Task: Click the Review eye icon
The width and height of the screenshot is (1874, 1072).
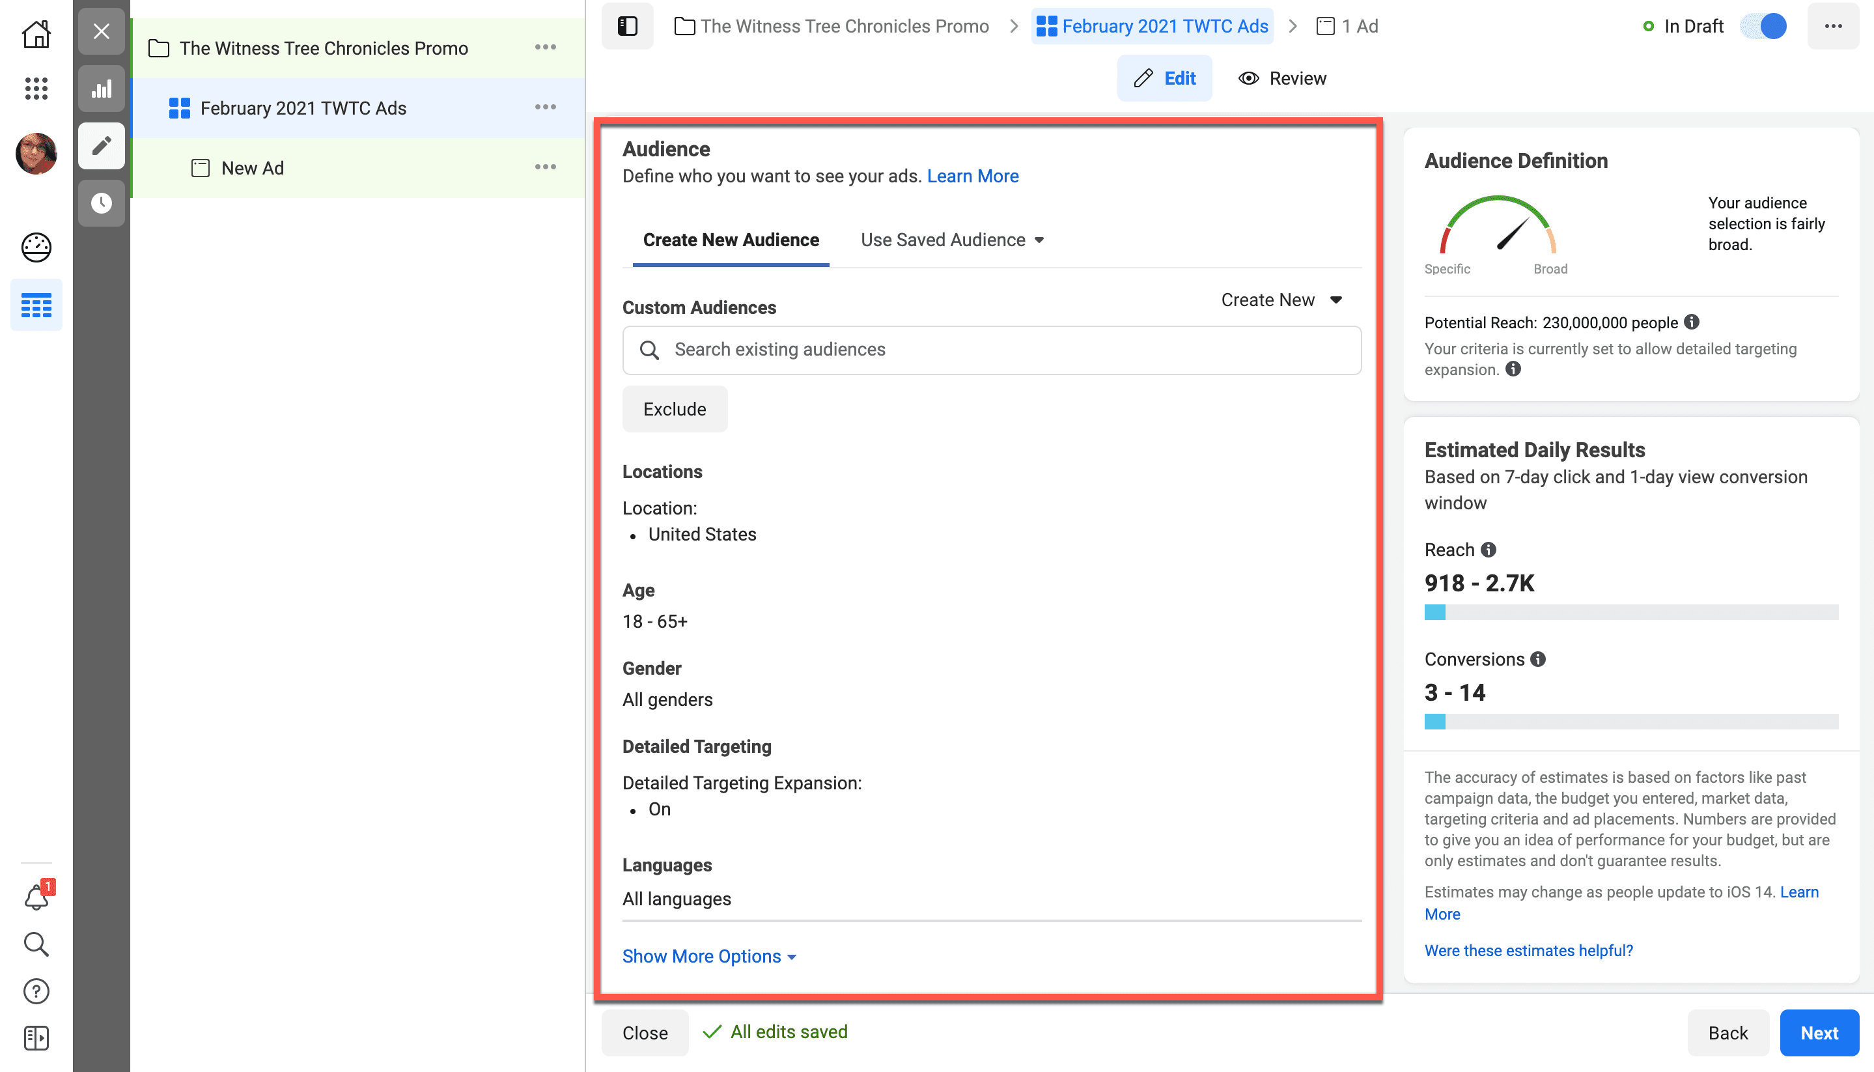Action: [x=1246, y=79]
